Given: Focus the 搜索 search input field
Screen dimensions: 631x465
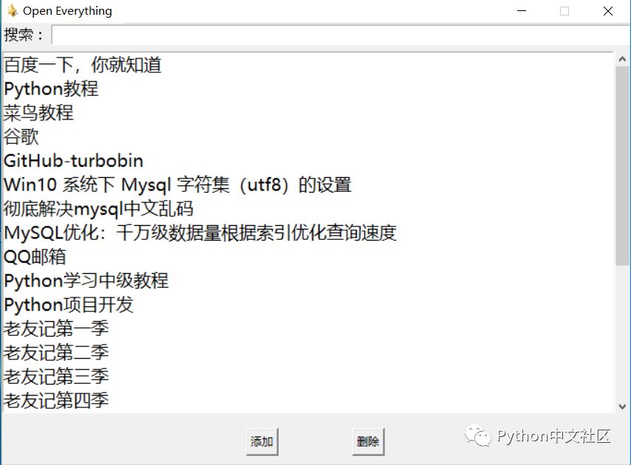Looking at the screenshot, I should [341, 35].
